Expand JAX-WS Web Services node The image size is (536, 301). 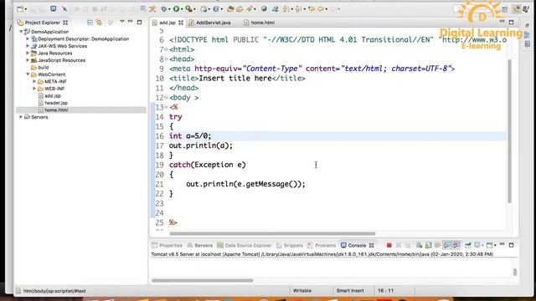[x=28, y=46]
